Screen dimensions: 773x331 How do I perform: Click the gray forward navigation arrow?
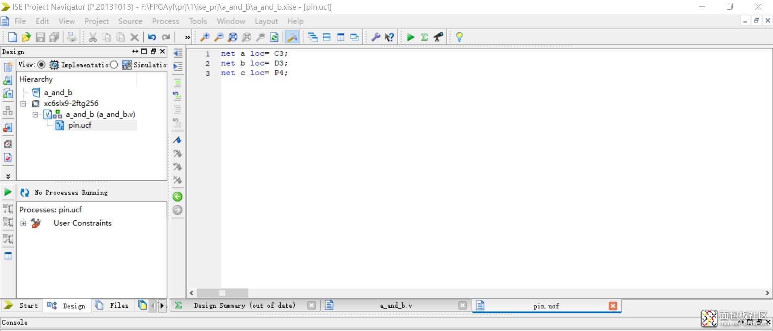(x=178, y=210)
